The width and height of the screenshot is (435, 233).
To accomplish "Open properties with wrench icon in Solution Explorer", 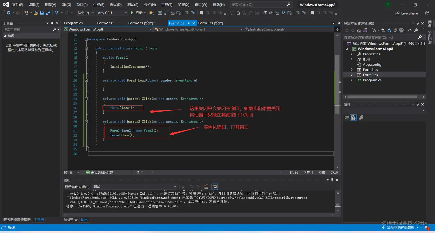I will (x=416, y=30).
